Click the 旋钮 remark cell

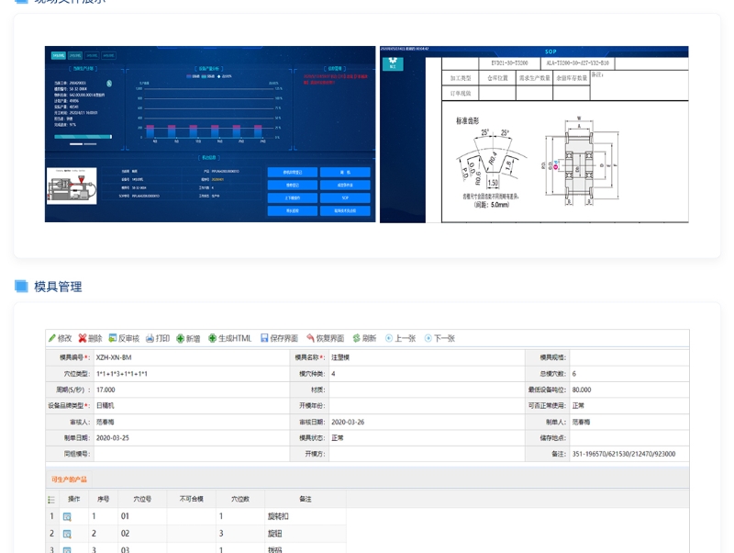306,534
